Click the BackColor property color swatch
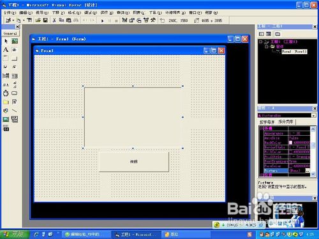The width and height of the screenshot is (319, 239). tap(290, 143)
